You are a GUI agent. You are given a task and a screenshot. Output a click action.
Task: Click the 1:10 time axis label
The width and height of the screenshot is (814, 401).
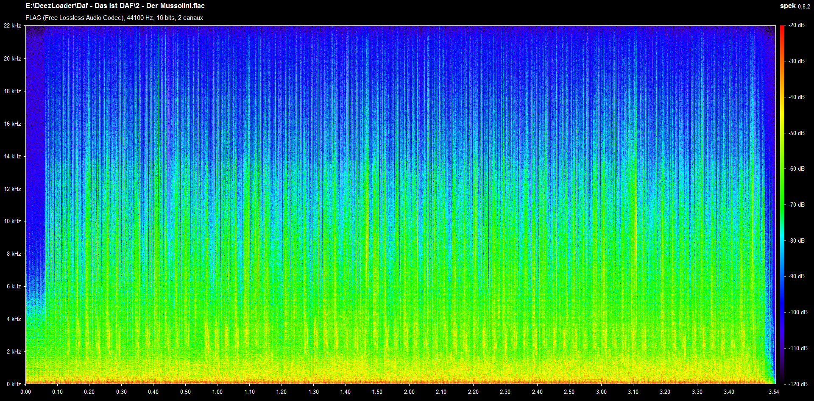249,392
